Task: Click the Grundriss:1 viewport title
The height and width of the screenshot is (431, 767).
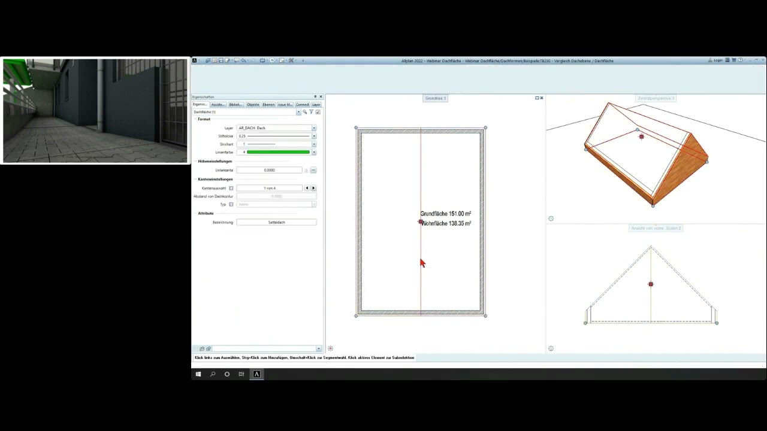Action: tap(436, 98)
